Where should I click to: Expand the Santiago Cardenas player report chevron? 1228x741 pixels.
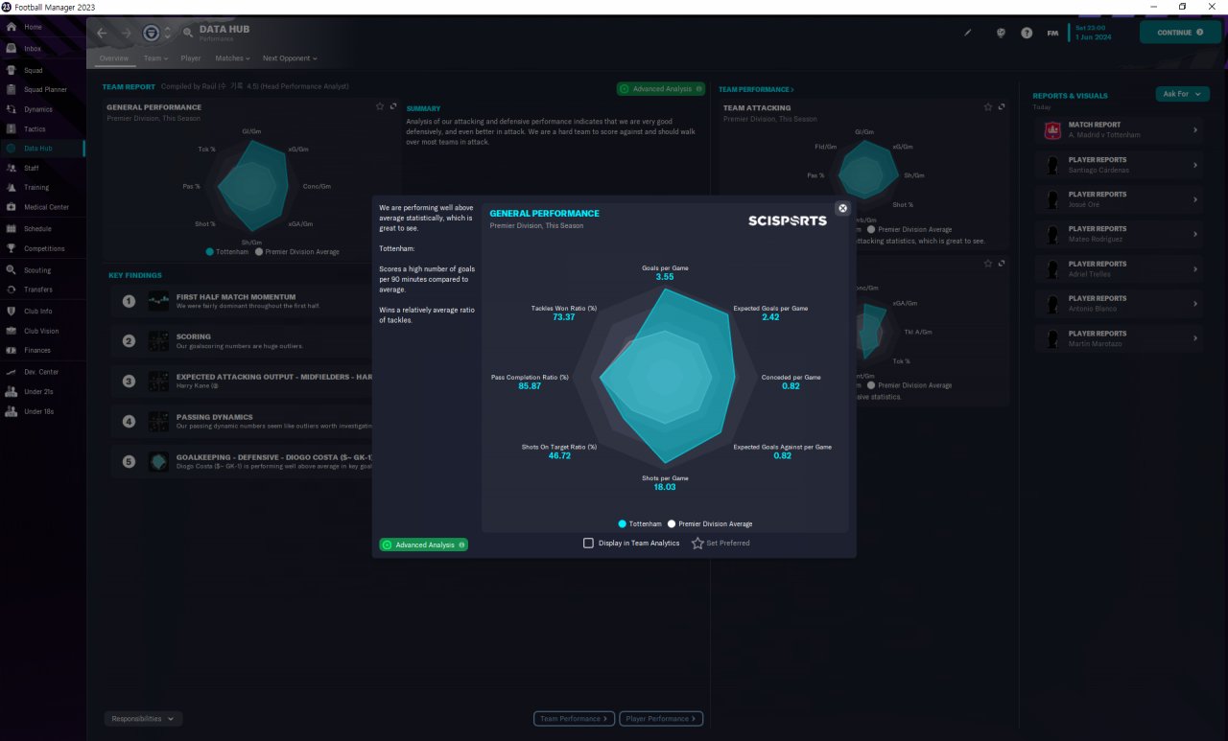point(1195,165)
